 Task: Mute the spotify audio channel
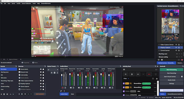pyautogui.click(x=102, y=88)
